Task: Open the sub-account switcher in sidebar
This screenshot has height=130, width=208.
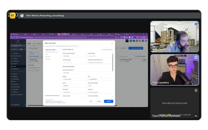Action: click(x=18, y=45)
